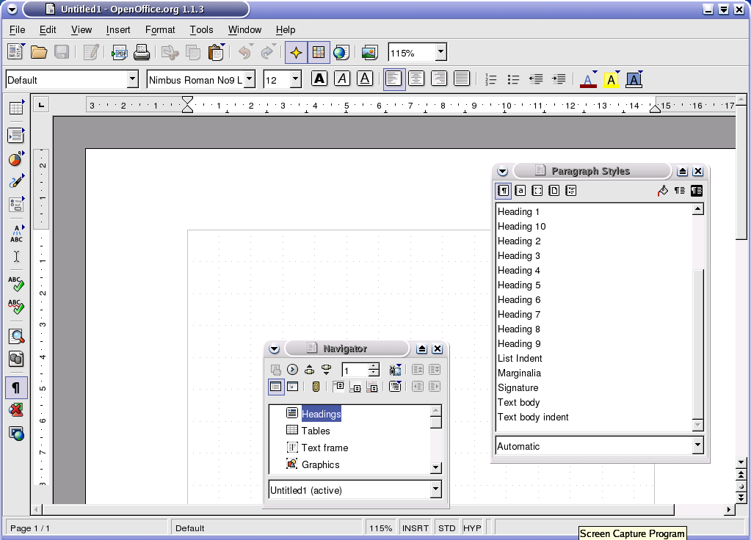751x540 pixels.
Task: Open the Window menu
Action: (244, 29)
